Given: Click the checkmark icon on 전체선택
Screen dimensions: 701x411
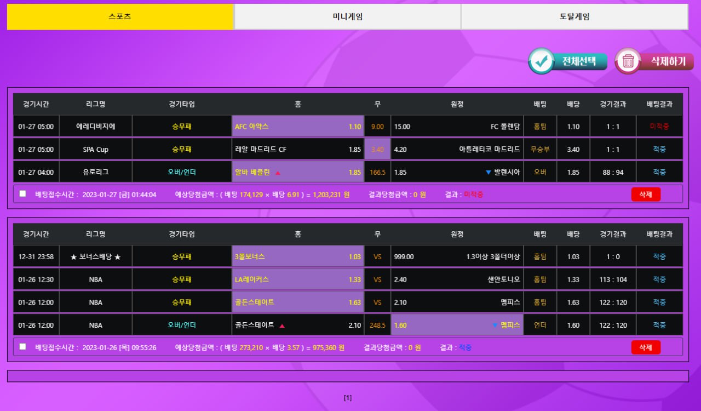Looking at the screenshot, I should click(542, 61).
